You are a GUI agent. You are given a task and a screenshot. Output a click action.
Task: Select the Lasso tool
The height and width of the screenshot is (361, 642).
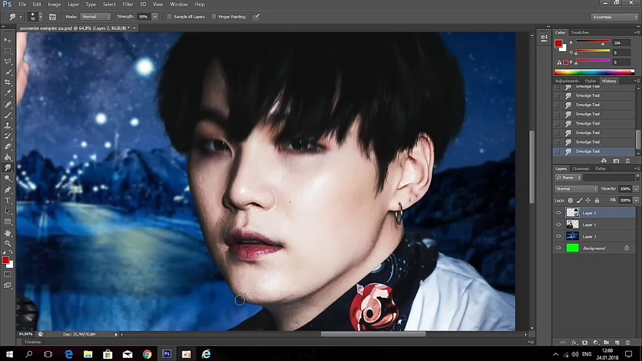[x=8, y=61]
